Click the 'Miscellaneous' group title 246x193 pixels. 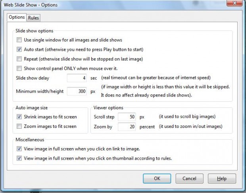click(x=30, y=140)
